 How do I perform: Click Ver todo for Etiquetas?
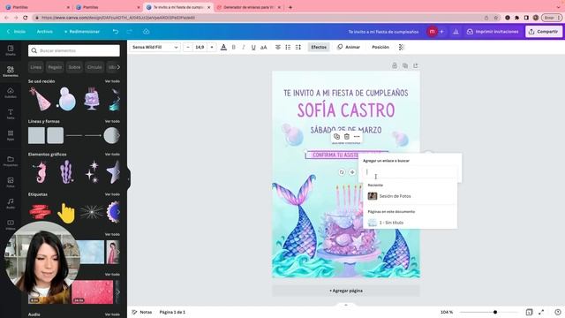point(112,194)
